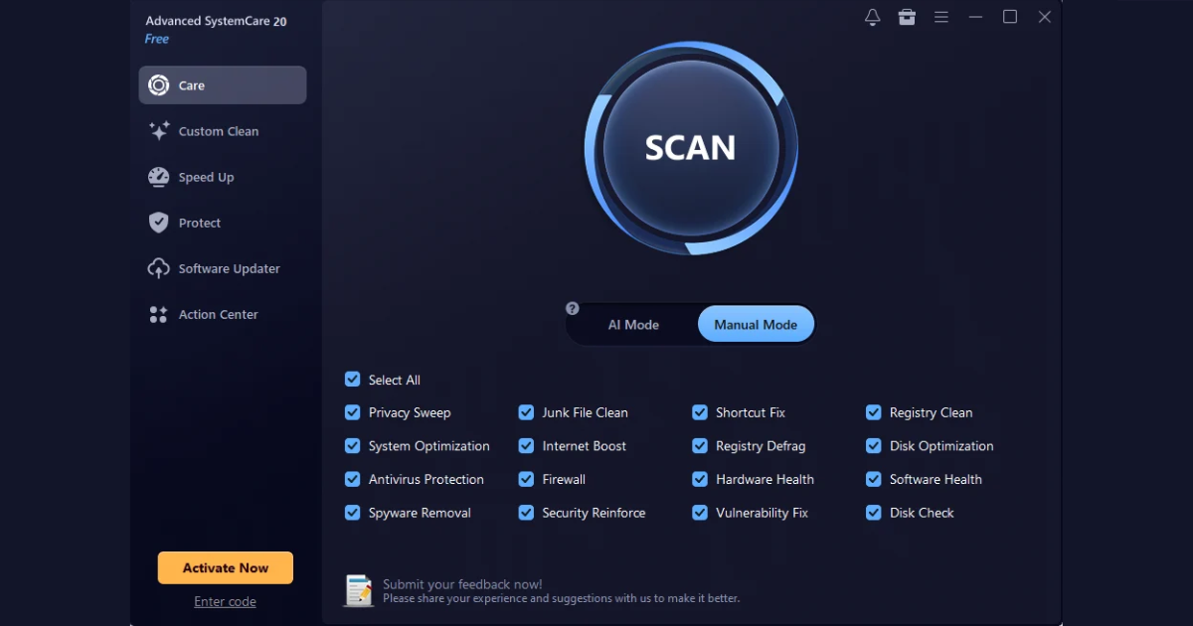Toggle the Privacy Sweep checkbox

352,412
